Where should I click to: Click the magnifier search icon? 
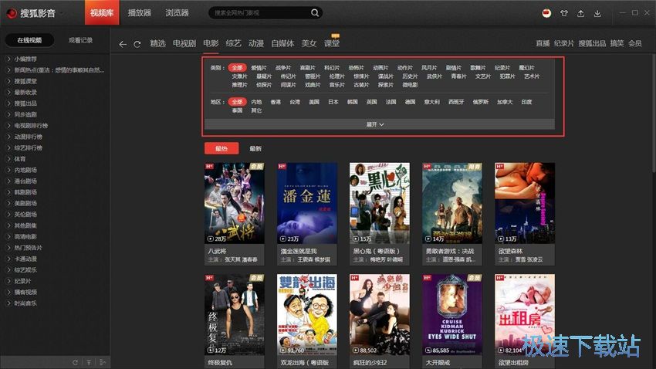315,13
